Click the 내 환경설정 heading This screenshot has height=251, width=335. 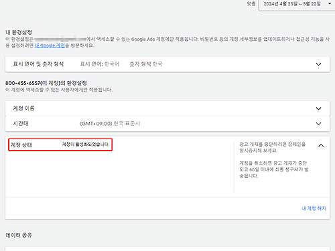click(x=19, y=32)
